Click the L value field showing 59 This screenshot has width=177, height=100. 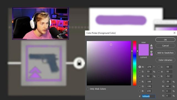pyautogui.click(x=169, y=67)
